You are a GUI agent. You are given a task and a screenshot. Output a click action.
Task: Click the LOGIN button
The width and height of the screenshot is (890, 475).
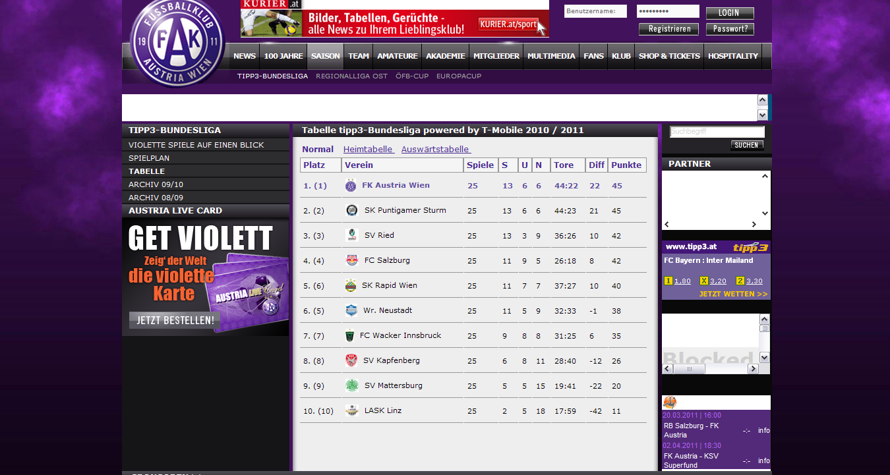[730, 13]
